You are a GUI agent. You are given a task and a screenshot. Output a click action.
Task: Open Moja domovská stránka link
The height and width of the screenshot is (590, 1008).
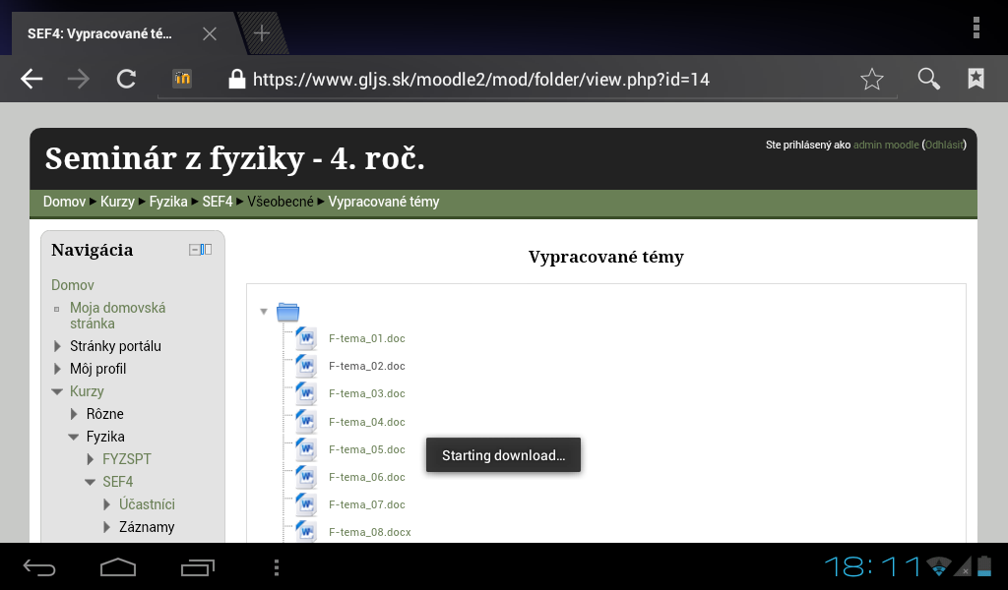(118, 316)
